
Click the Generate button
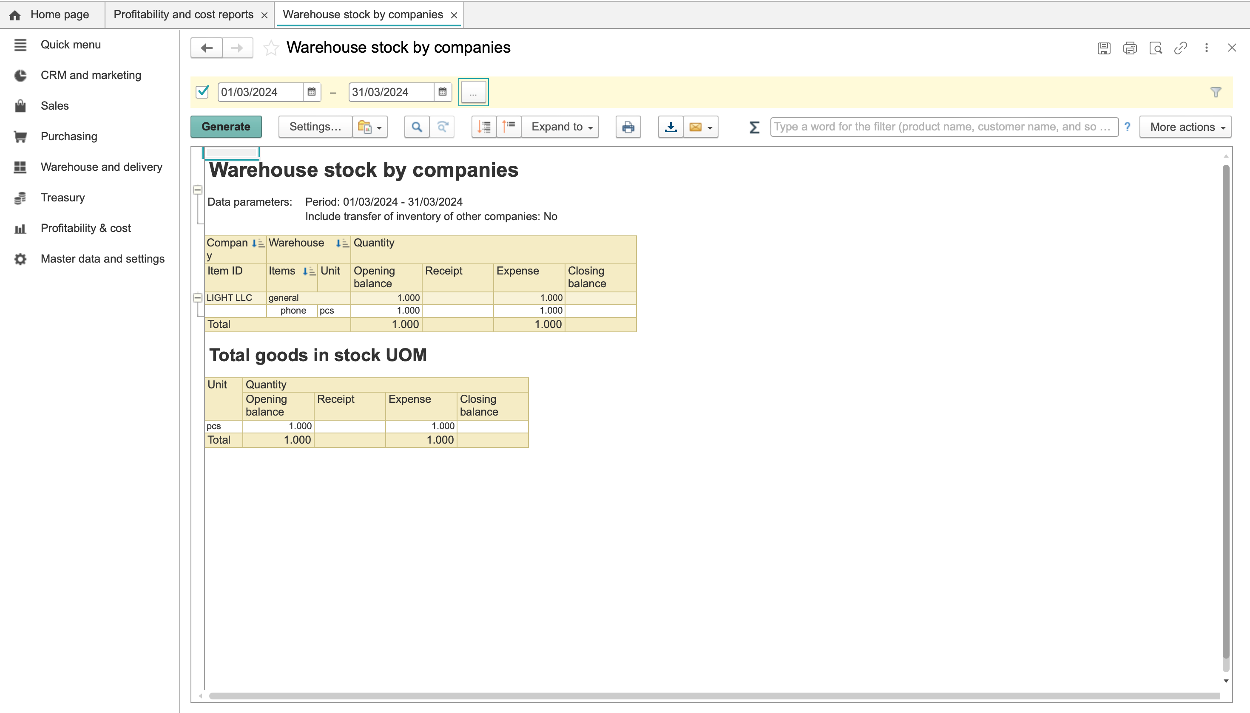point(226,127)
